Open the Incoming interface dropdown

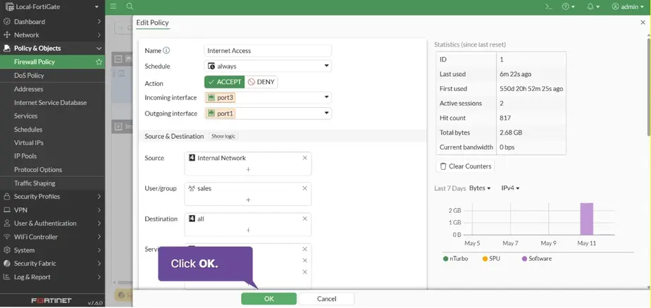(x=268, y=97)
